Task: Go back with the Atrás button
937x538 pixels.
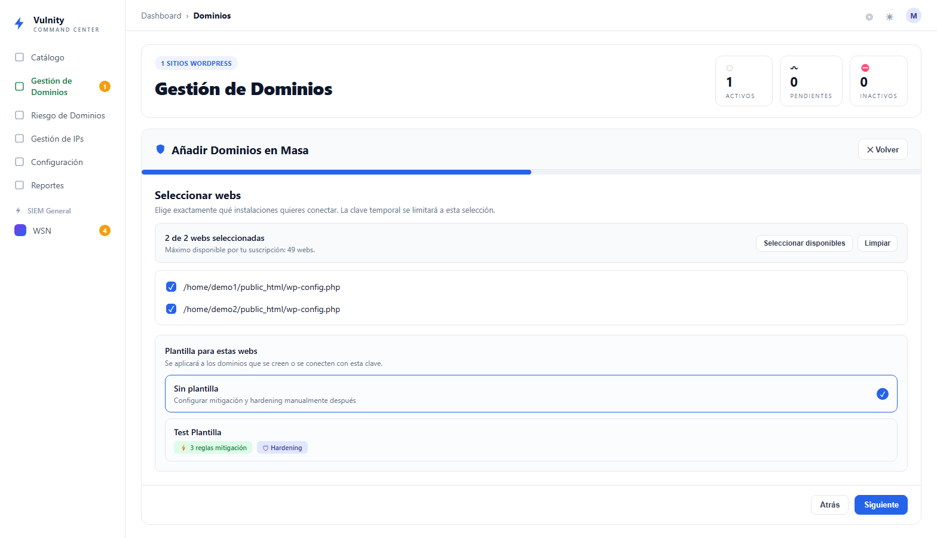Action: [x=829, y=505]
